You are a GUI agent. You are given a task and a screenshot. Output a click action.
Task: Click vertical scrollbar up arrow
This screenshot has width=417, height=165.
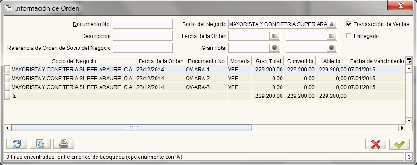point(409,68)
